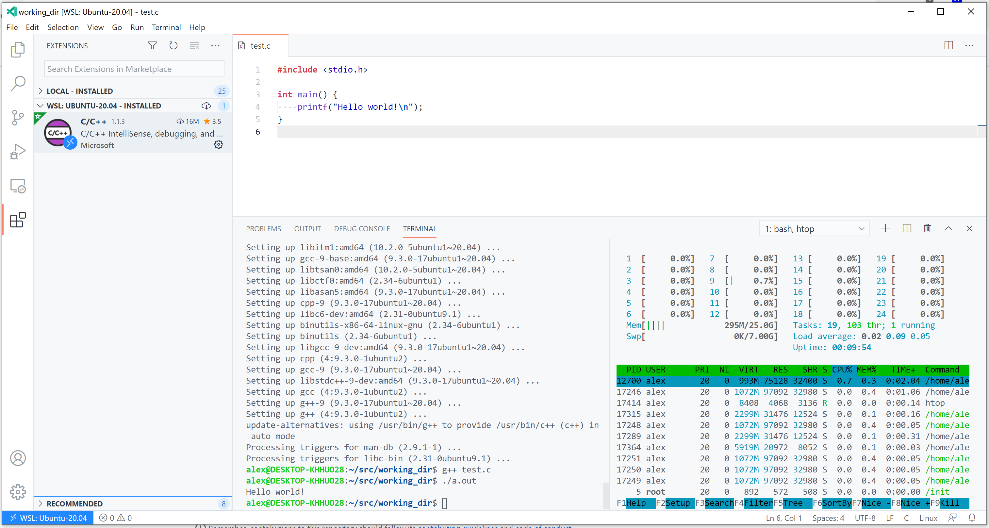Click WSL: Ubuntu-20.04 in the status bar
The image size is (989, 528).
[48, 518]
